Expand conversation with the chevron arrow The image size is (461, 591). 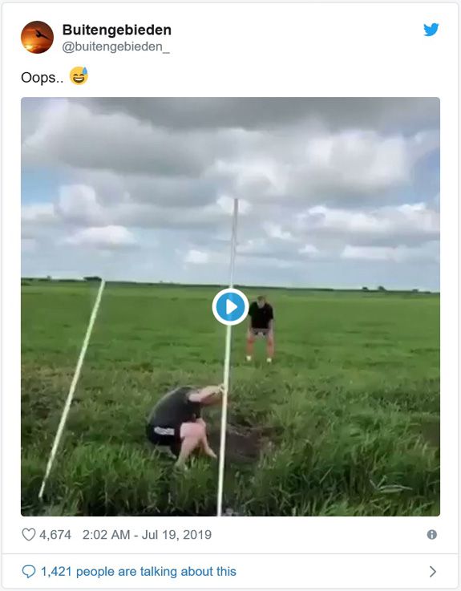[x=433, y=572]
